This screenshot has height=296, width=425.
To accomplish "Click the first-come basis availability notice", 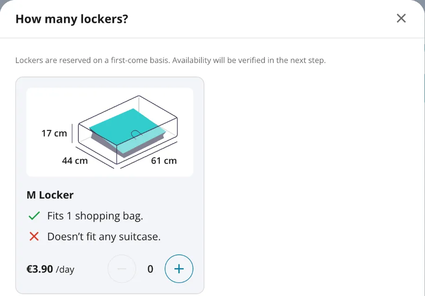I will tap(170, 60).
